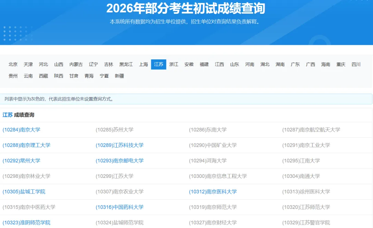
Task: Switch to 宁夏 region
Action: [104, 76]
